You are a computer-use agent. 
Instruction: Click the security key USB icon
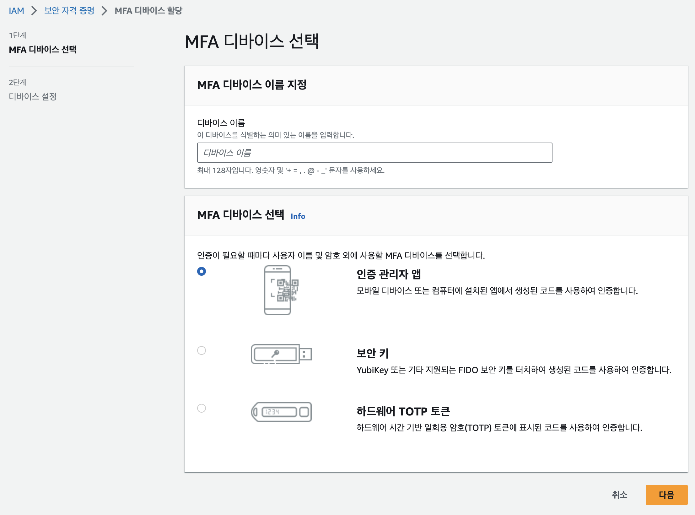[281, 354]
